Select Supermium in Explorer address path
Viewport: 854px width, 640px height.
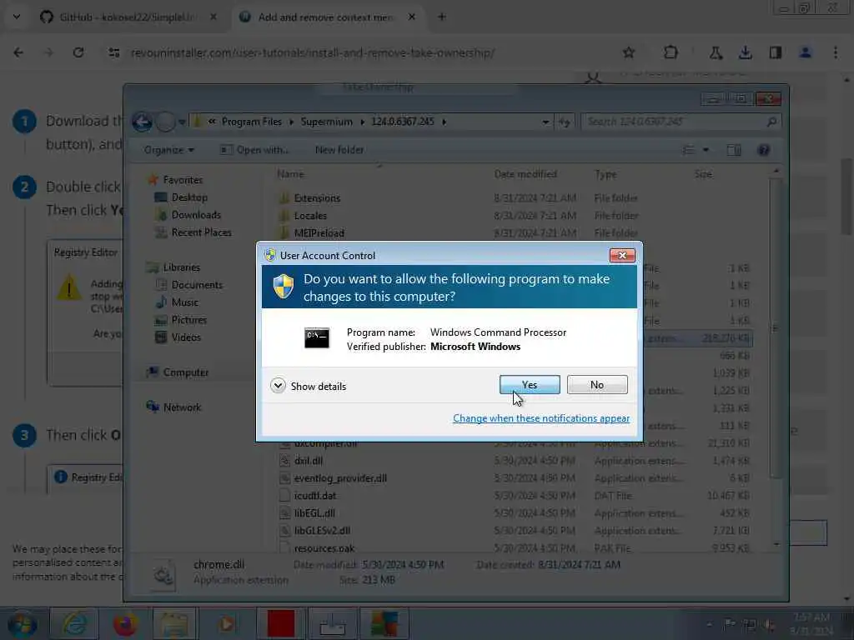[326, 122]
